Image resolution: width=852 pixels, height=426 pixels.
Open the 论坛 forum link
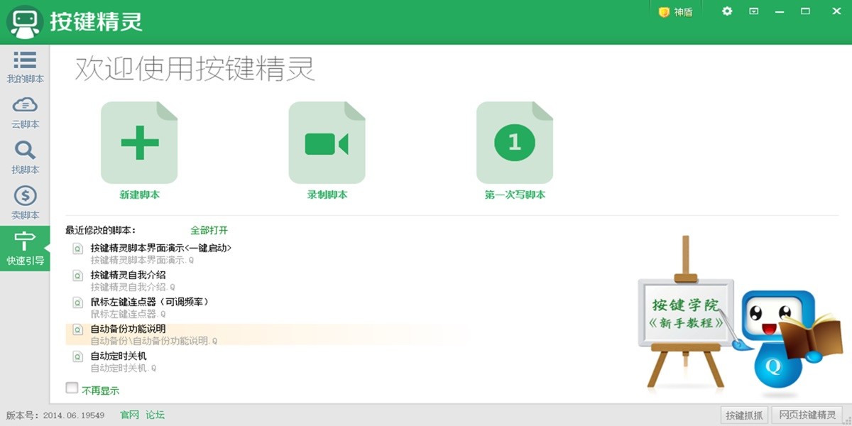click(154, 415)
